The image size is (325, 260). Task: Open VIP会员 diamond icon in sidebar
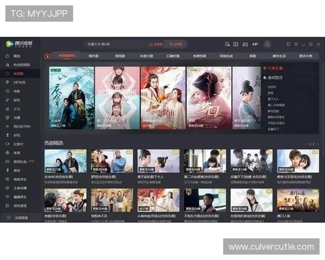click(x=7, y=82)
